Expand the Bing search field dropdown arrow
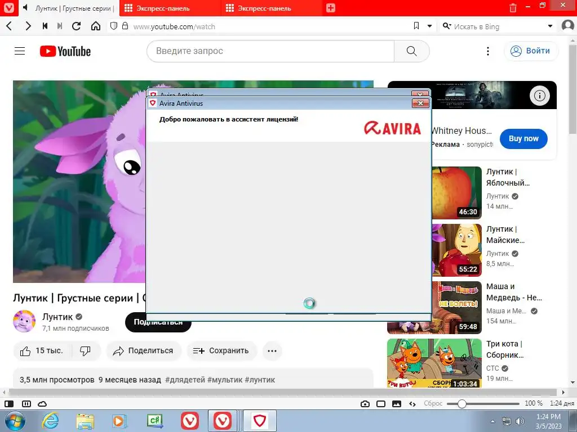 (550, 26)
